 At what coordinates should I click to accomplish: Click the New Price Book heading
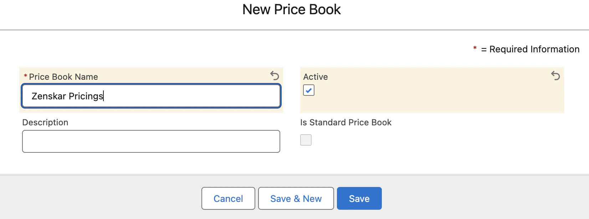(x=292, y=10)
